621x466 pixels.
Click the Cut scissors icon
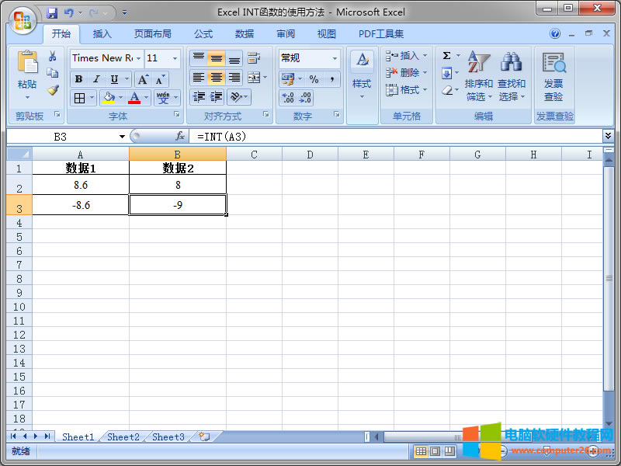click(x=52, y=57)
